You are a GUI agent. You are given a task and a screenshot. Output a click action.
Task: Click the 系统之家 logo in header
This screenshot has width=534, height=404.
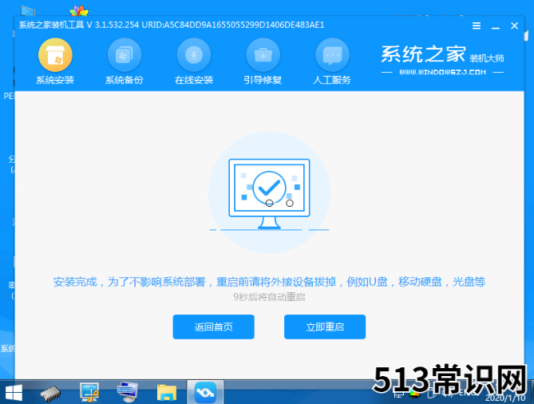[x=442, y=60]
